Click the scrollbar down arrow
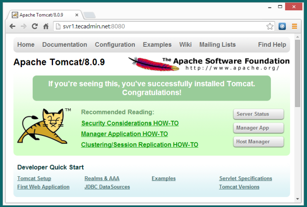 pos(297,199)
